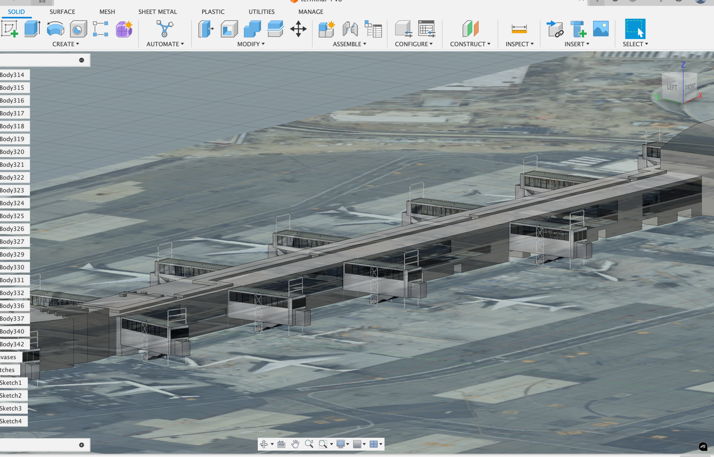Click the plus button at browser bottom
This screenshot has height=457, width=714.
(82, 445)
